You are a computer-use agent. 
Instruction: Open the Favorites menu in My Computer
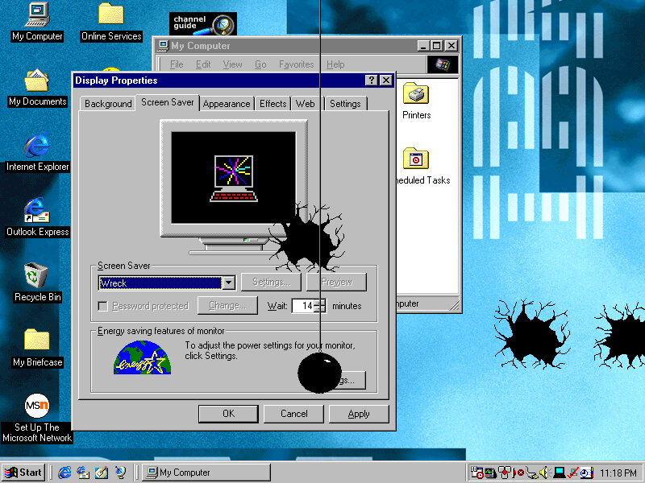pyautogui.click(x=296, y=64)
